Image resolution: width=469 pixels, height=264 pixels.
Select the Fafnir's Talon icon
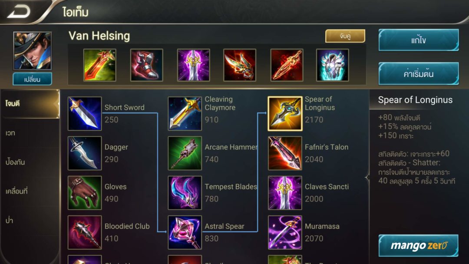[x=285, y=153]
